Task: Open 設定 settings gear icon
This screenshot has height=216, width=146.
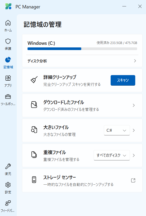Action: coord(8,185)
